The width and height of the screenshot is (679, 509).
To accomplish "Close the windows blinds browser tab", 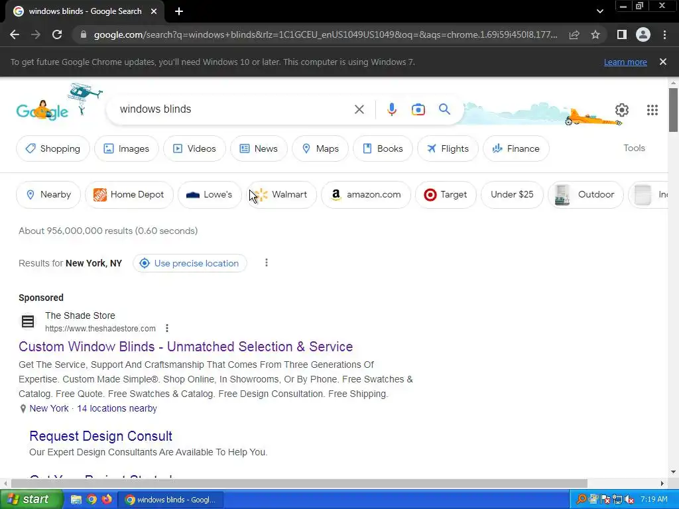I will 154,11.
